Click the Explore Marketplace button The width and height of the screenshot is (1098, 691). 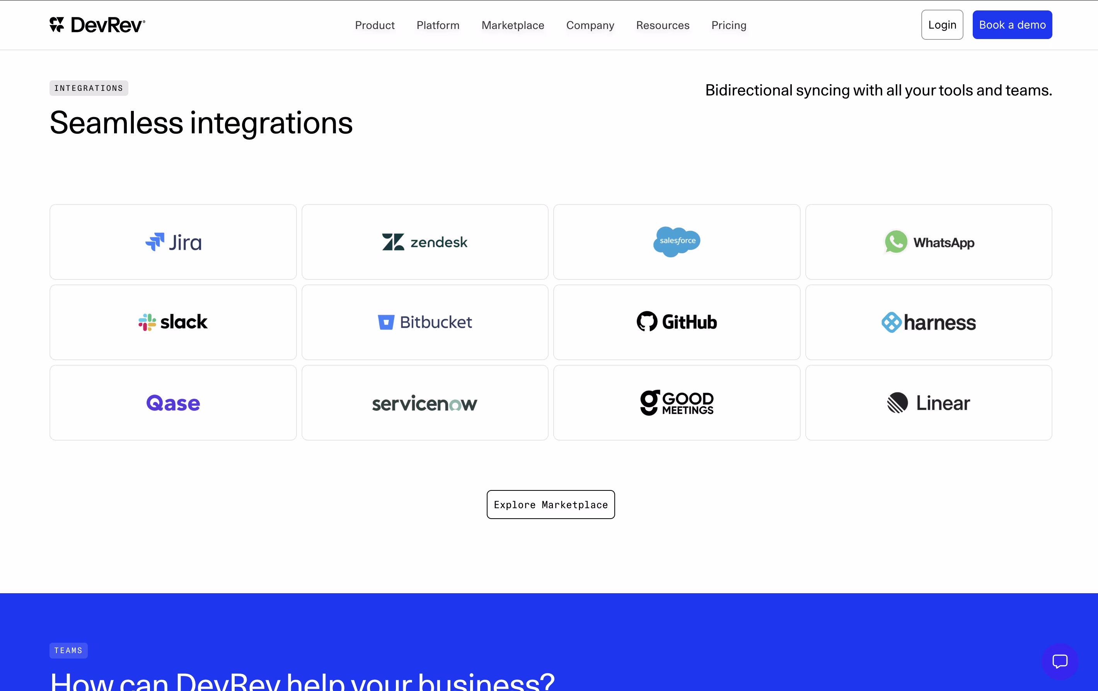[x=551, y=505]
